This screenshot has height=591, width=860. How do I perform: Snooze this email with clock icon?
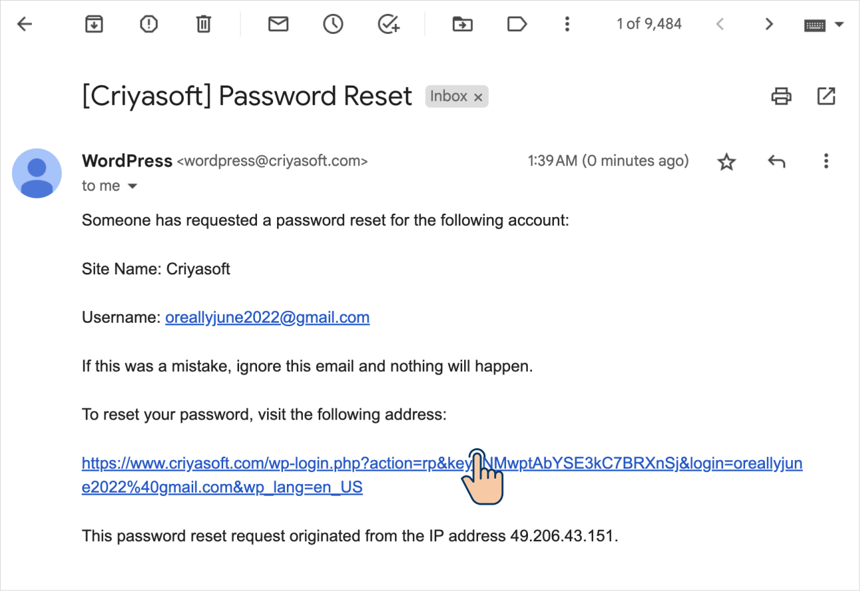point(333,25)
